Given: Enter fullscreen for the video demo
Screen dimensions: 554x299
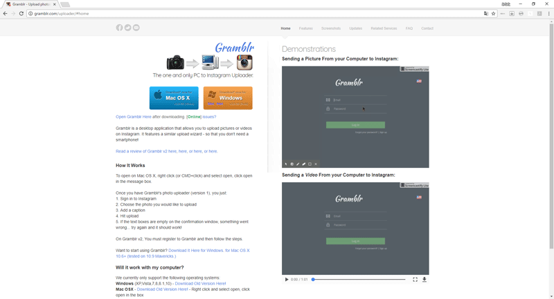Looking at the screenshot, I should tap(415, 279).
